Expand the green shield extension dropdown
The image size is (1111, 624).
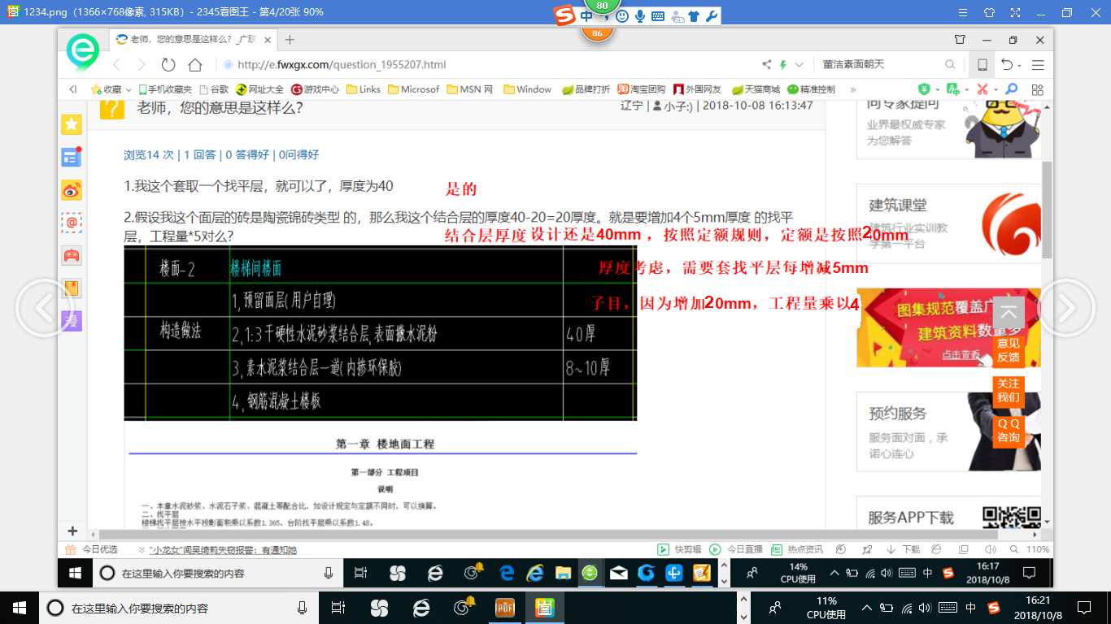pos(938,89)
